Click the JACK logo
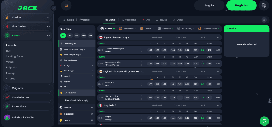This screenshot has width=272, height=127. tap(28, 8)
